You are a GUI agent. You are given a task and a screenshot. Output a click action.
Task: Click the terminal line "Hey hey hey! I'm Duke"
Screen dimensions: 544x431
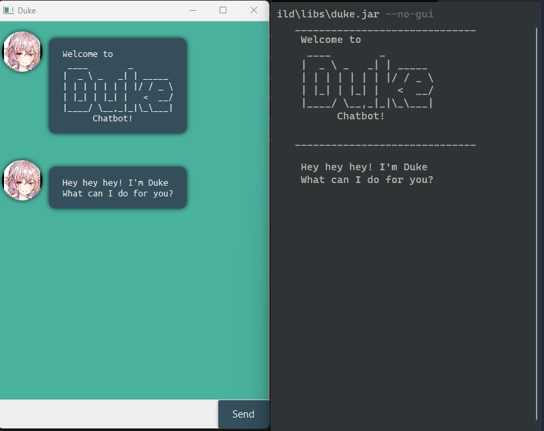[363, 167]
